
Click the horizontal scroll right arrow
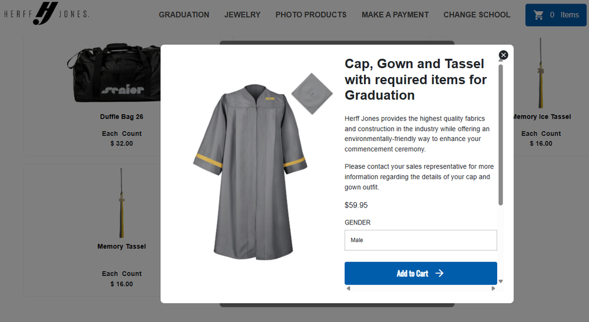click(494, 289)
